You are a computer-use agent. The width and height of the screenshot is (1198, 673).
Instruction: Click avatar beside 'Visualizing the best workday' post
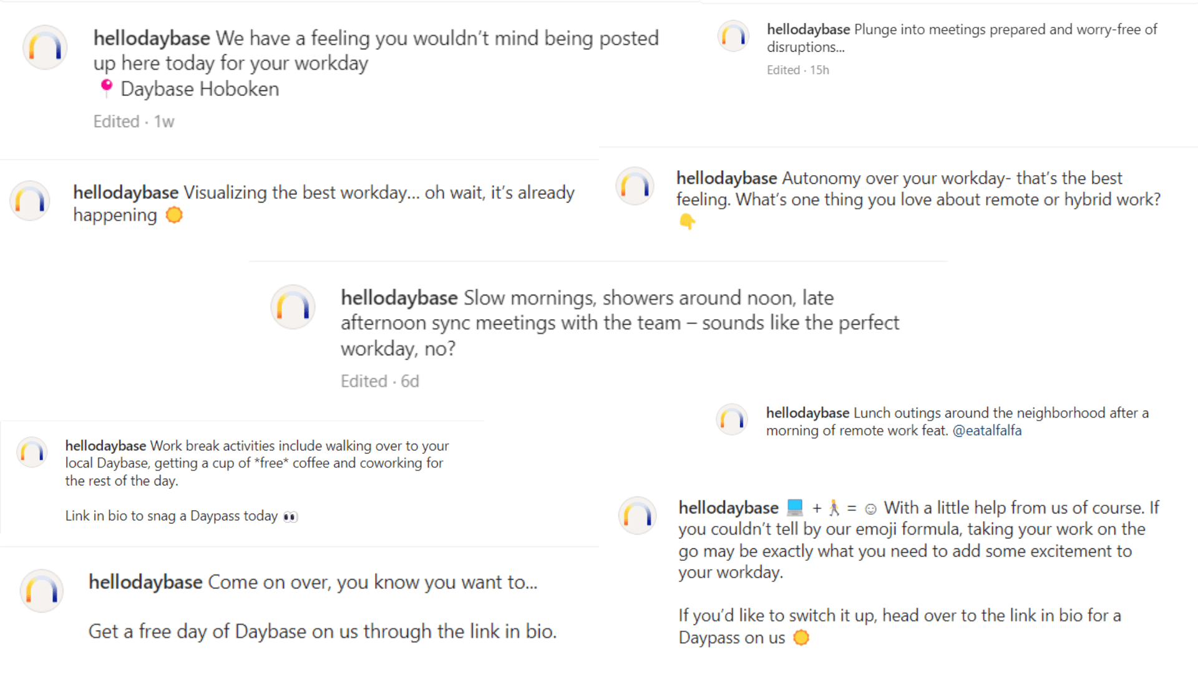[29, 201]
